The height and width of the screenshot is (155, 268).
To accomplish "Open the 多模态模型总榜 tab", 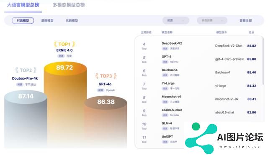I will pos(69,5).
